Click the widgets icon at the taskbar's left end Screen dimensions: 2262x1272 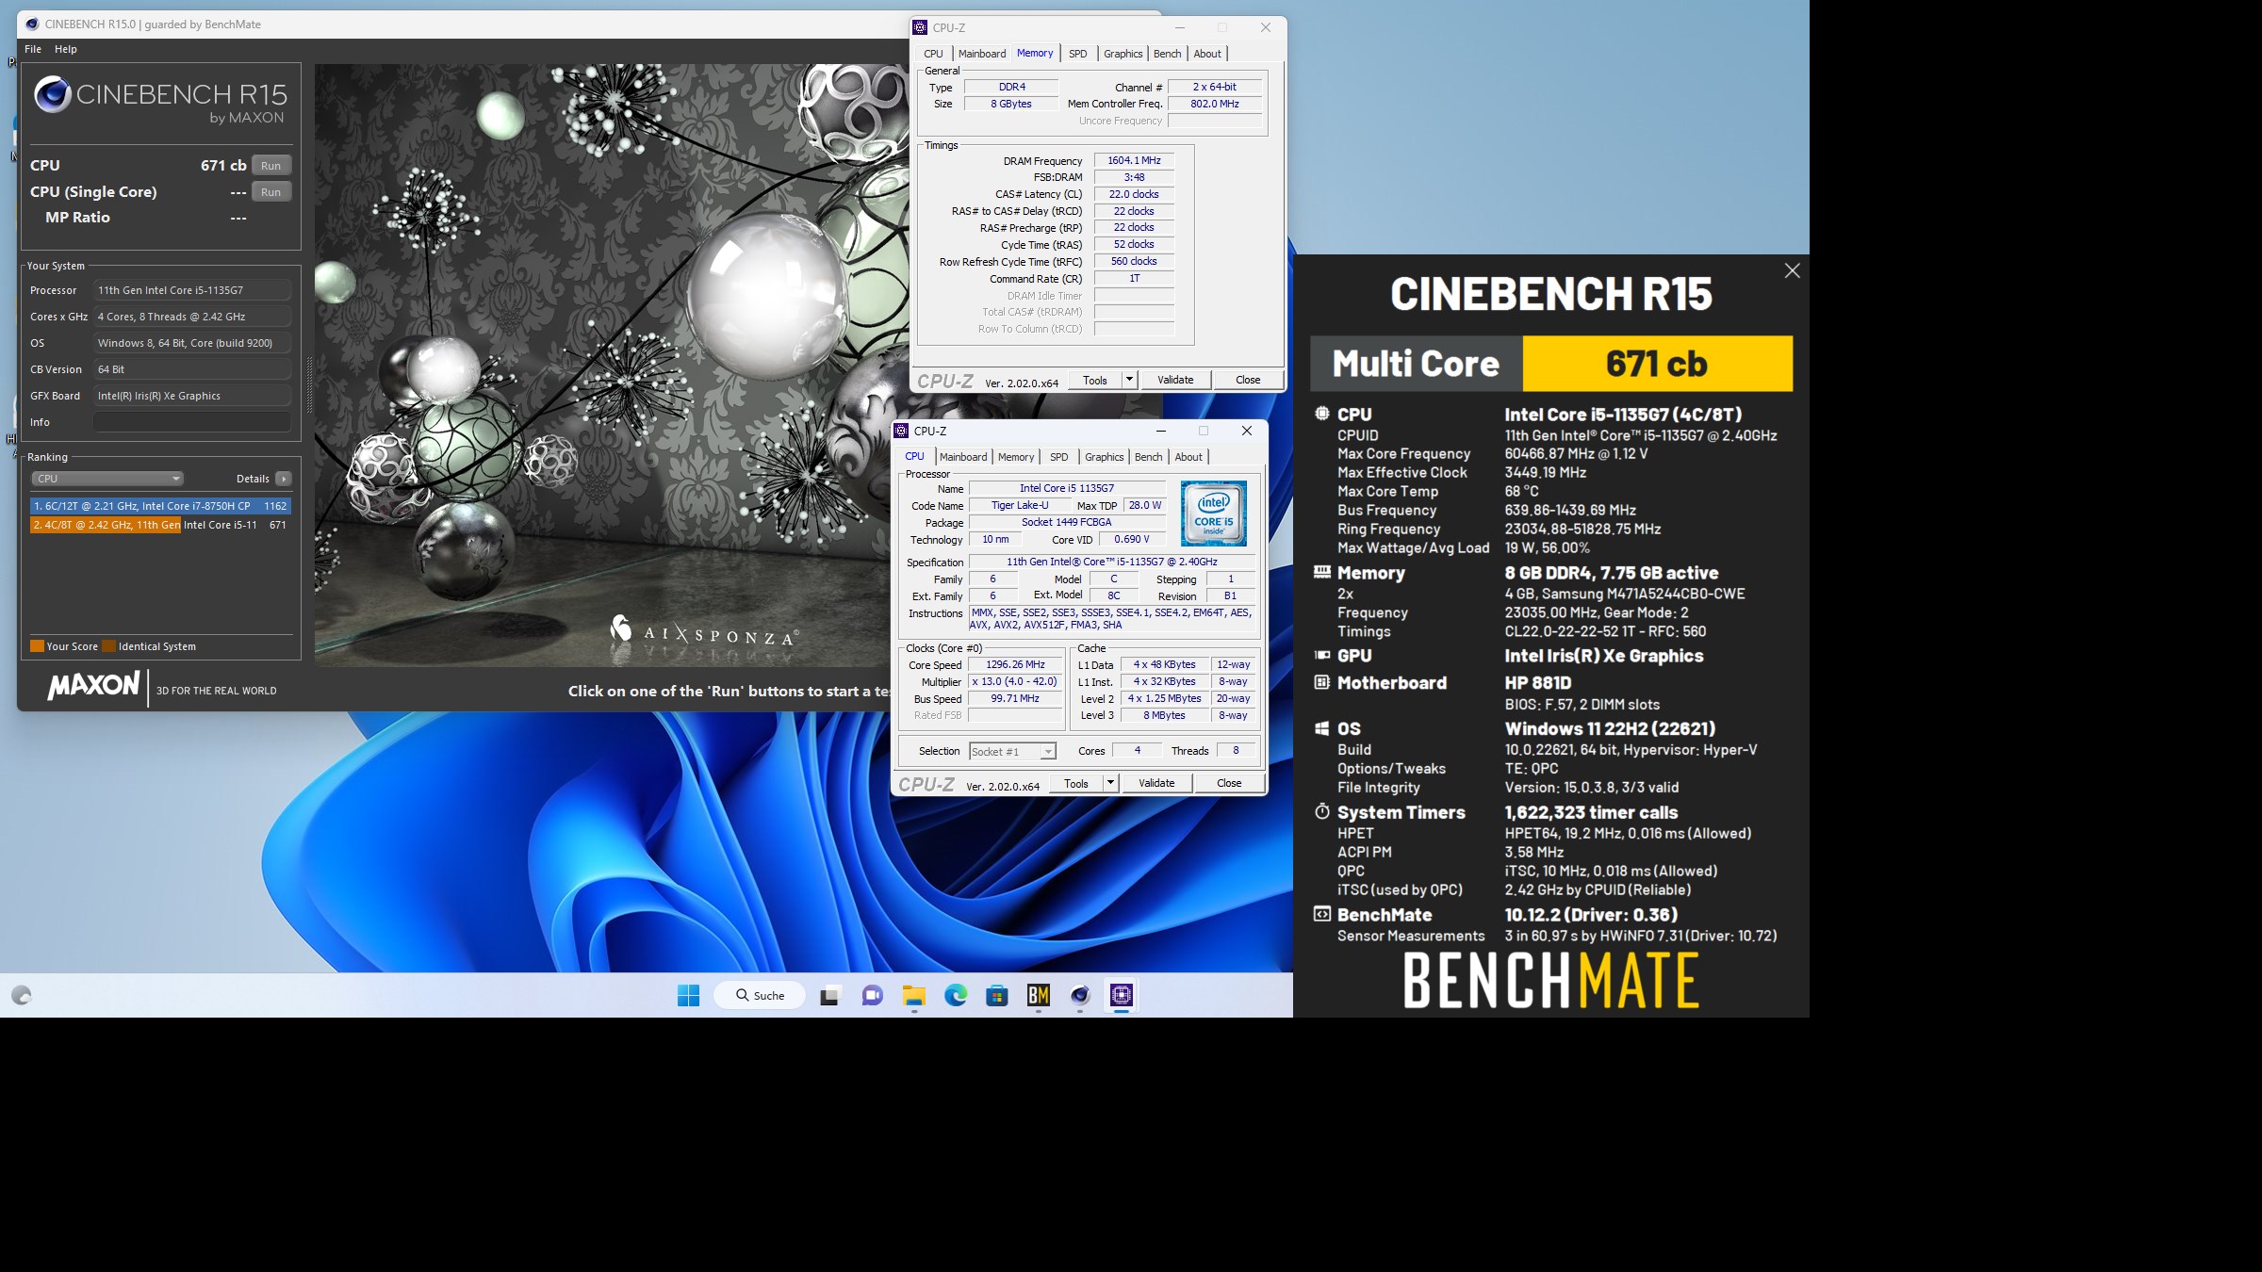22,995
